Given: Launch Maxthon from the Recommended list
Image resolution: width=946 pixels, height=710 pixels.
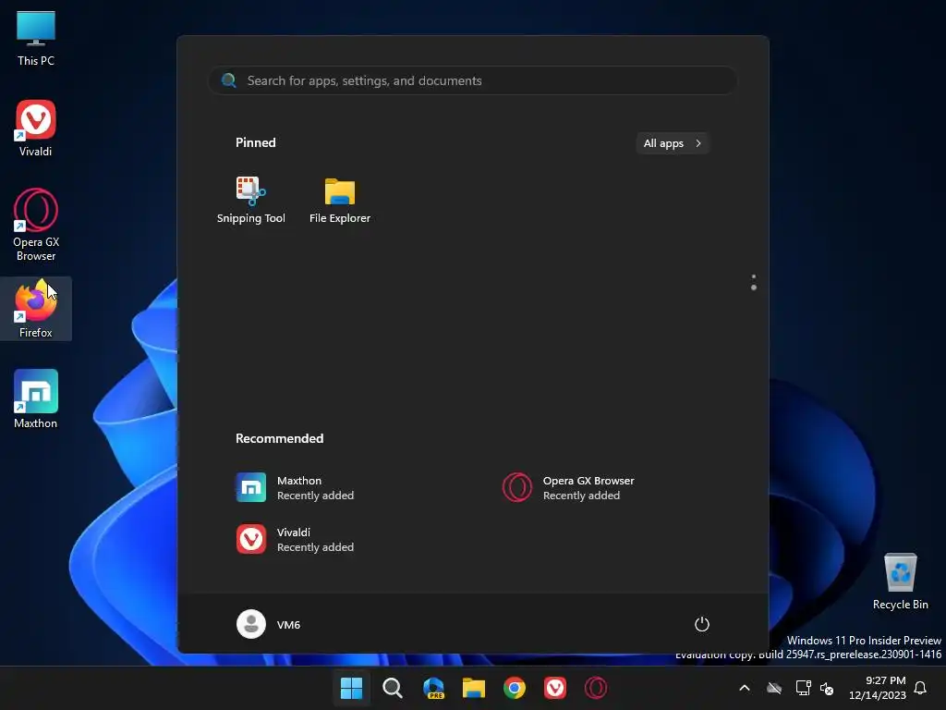Looking at the screenshot, I should click(x=296, y=488).
